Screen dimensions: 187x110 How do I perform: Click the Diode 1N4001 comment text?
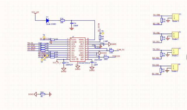(x=51, y=24)
